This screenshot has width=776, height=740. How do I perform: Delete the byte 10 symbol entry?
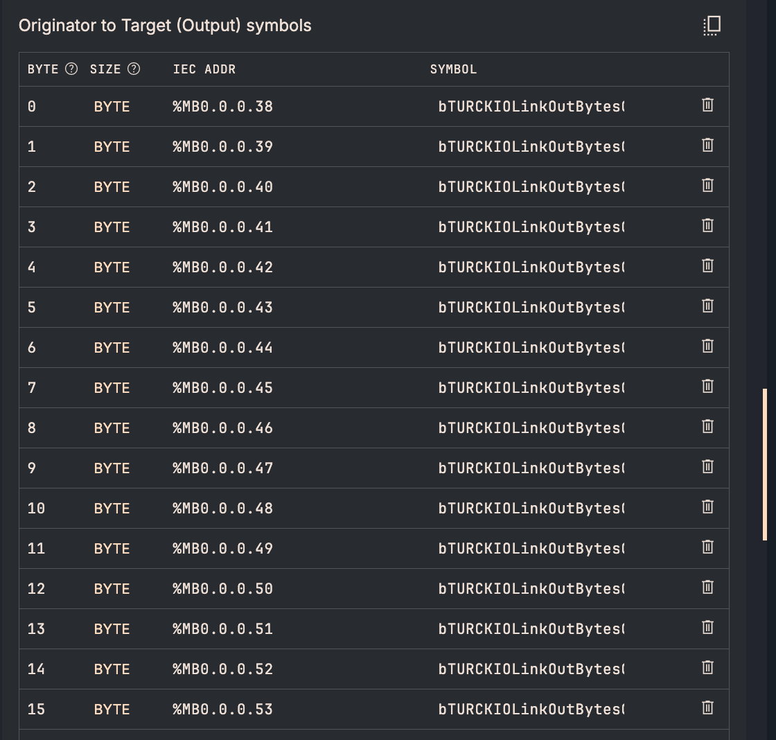point(707,507)
